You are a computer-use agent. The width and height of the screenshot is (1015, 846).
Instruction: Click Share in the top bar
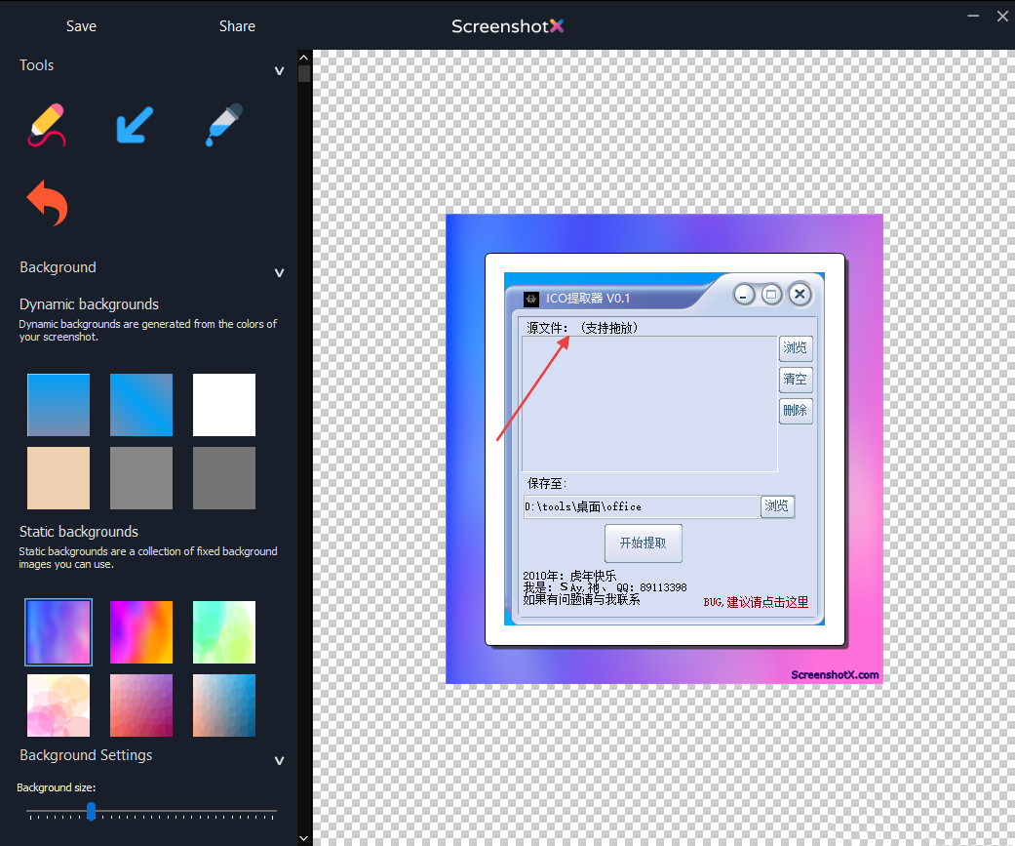point(237,26)
